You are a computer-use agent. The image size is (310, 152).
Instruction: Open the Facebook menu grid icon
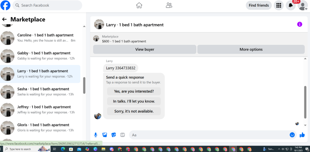coord(279,5)
